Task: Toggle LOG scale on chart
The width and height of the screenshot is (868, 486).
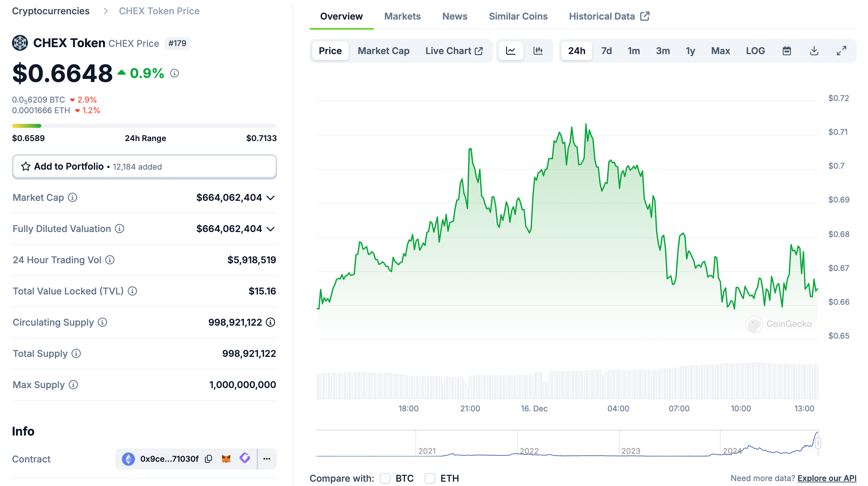Action: click(x=755, y=51)
